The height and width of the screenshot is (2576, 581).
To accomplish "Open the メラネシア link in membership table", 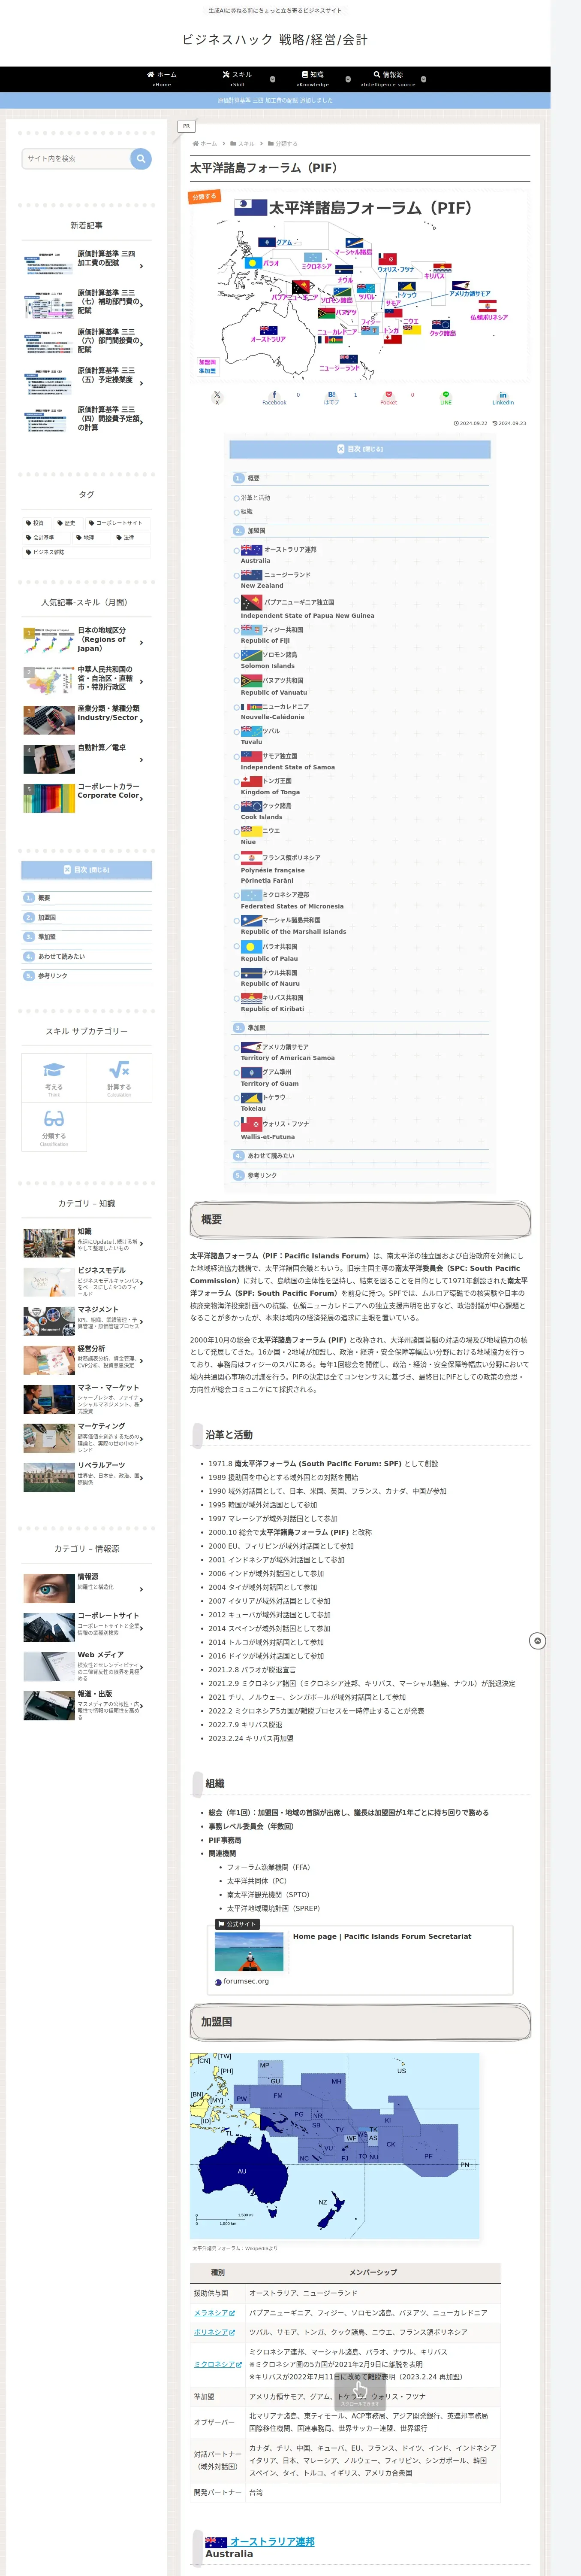I will pos(215,2312).
